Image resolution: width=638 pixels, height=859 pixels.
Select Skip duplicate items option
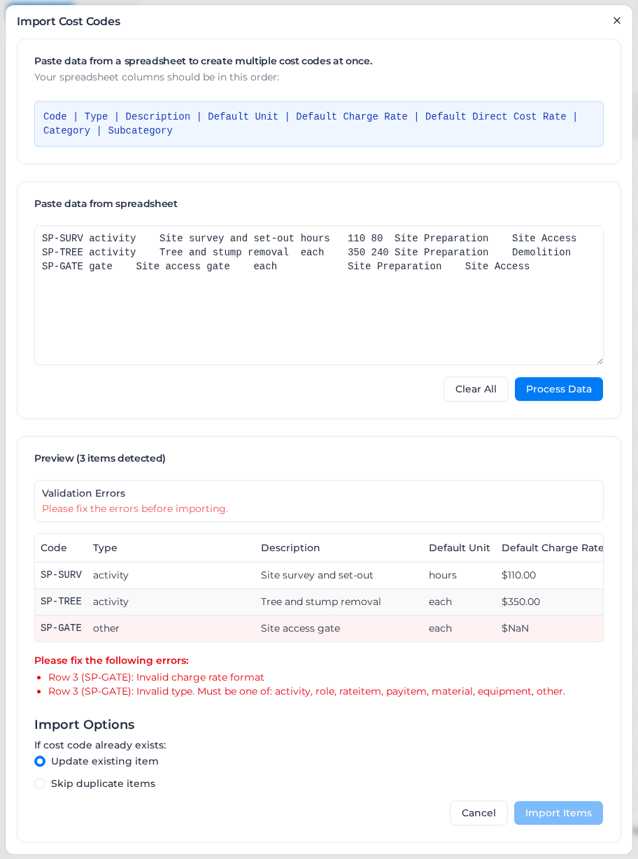point(40,783)
